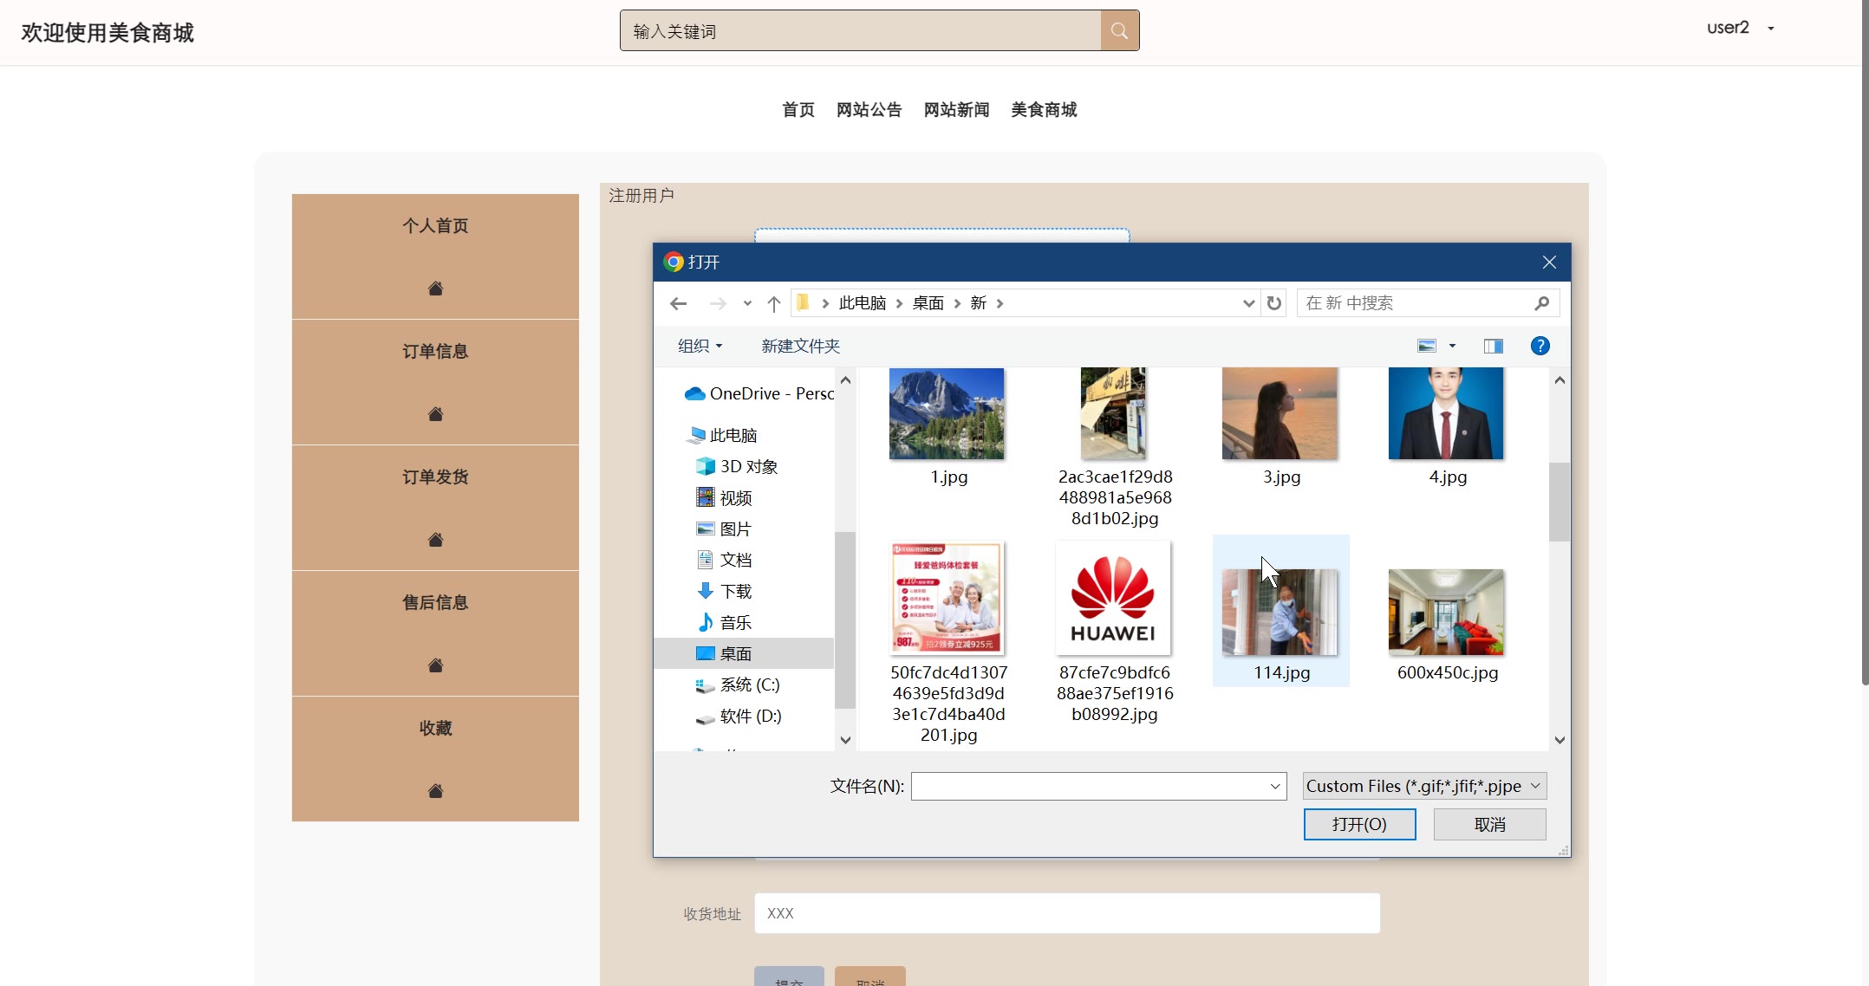The image size is (1869, 986).
Task: Open 美食商城 navigation tab
Action: (1044, 110)
